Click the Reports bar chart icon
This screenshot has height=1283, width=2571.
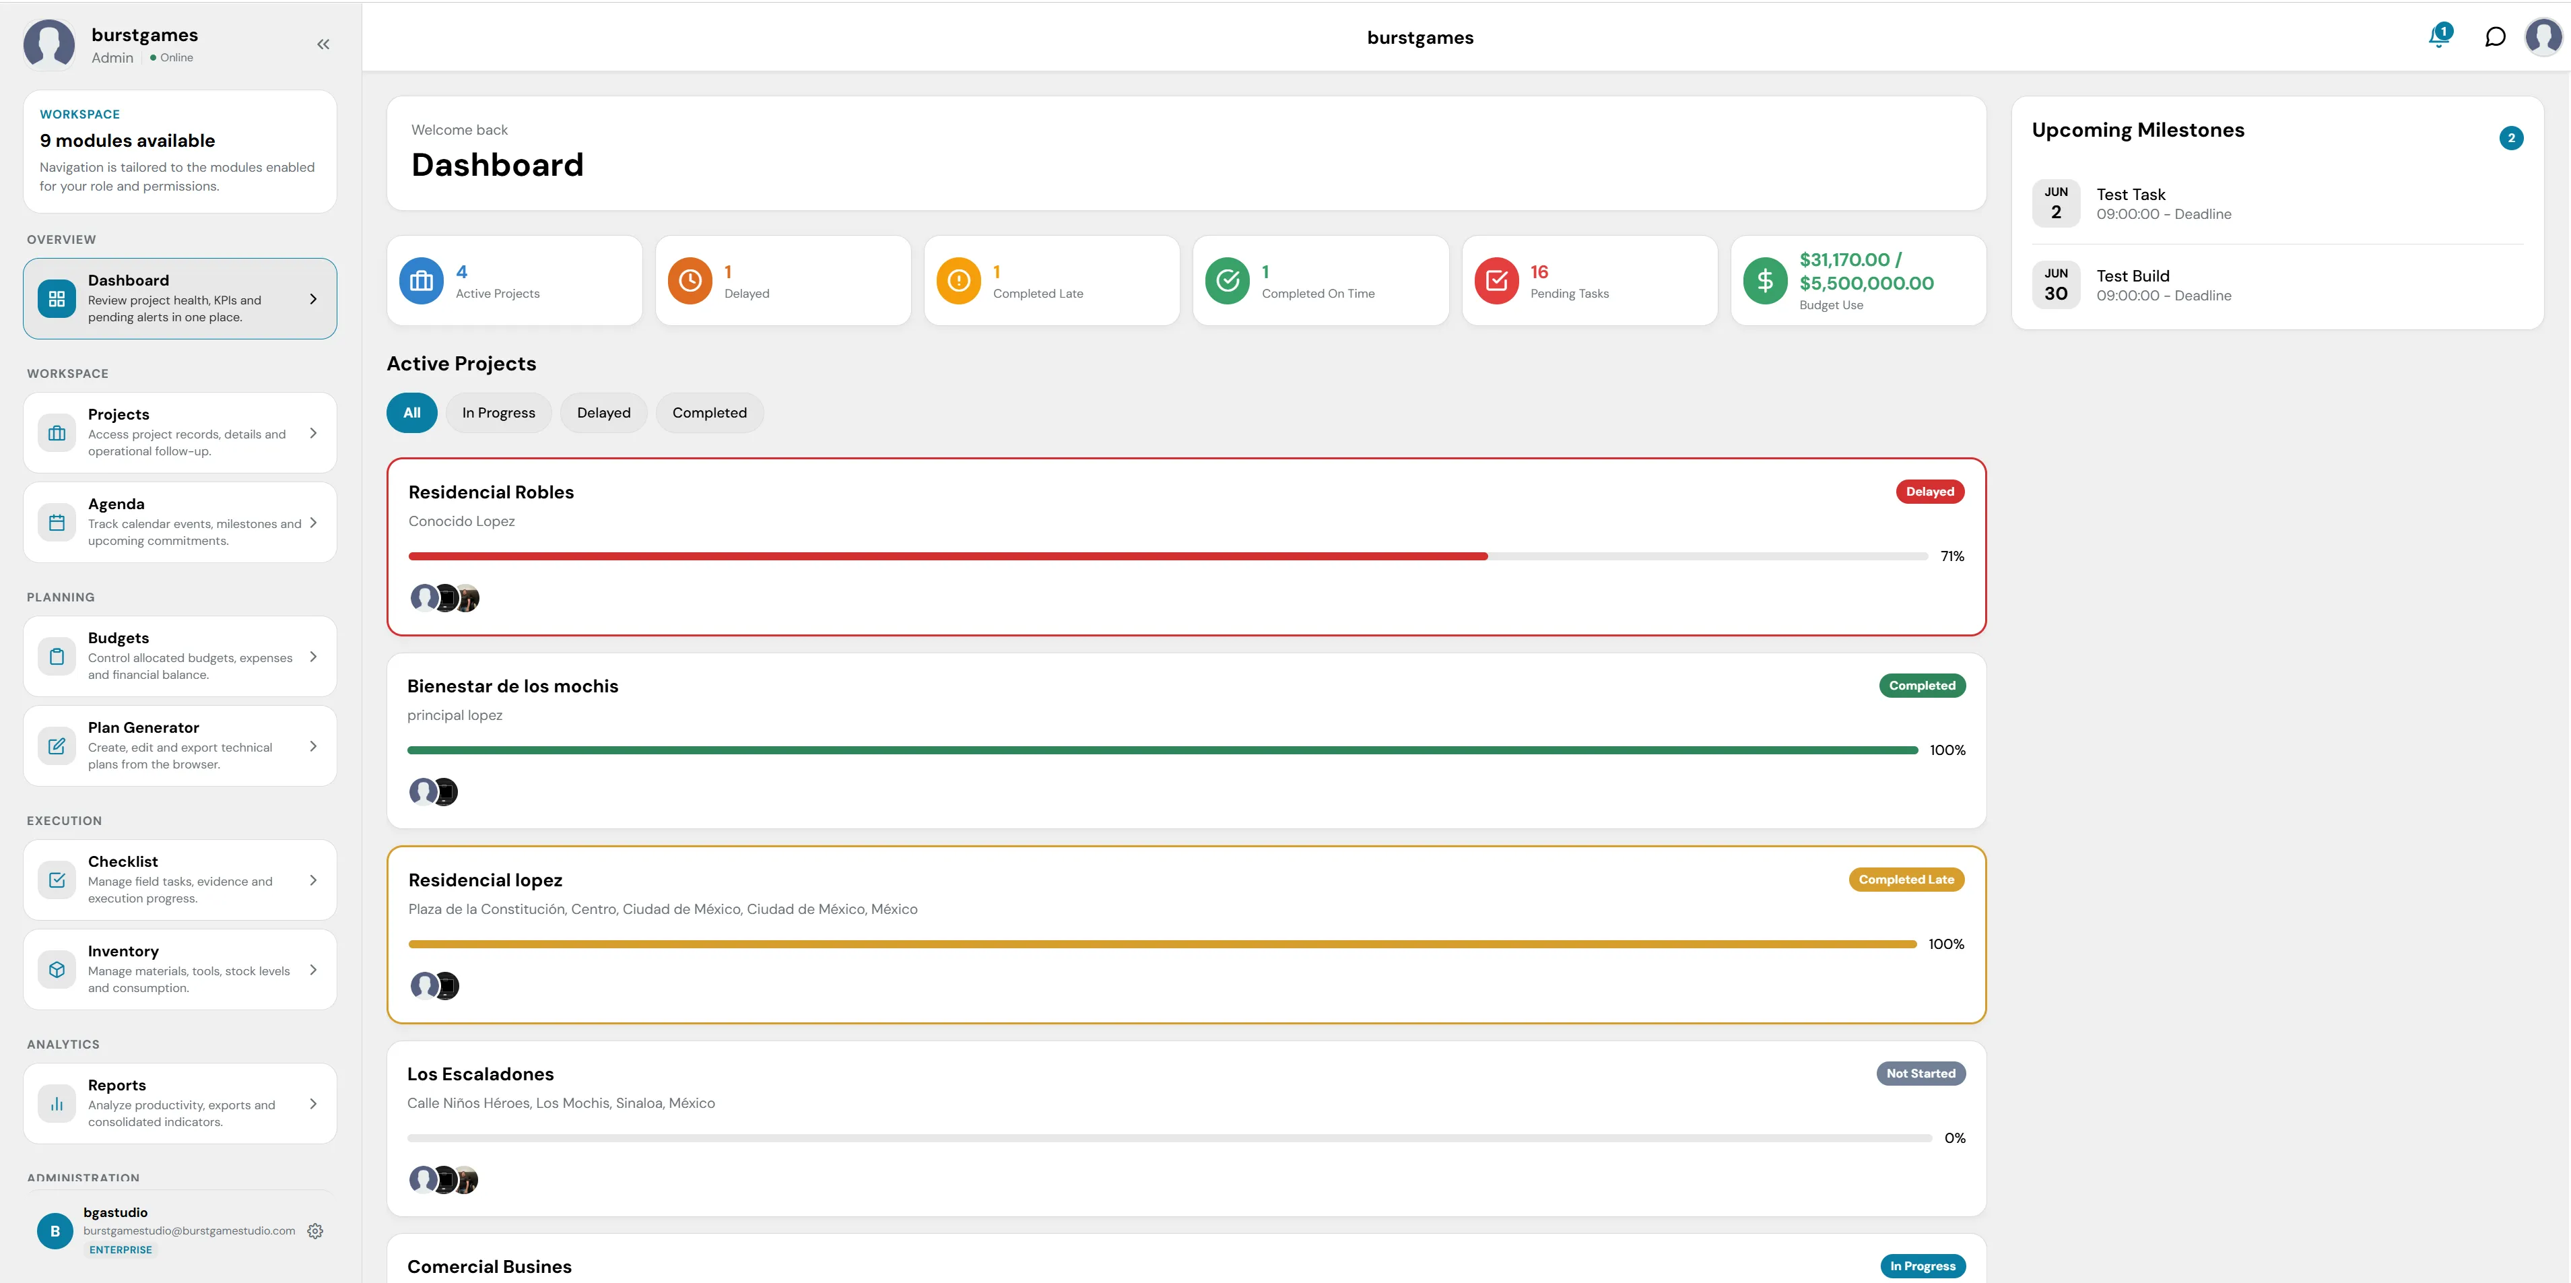click(x=57, y=1103)
